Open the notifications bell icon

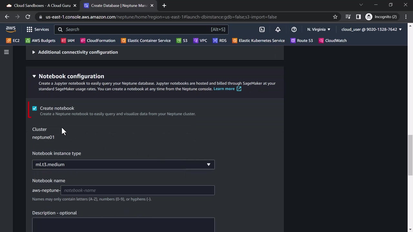point(278,29)
